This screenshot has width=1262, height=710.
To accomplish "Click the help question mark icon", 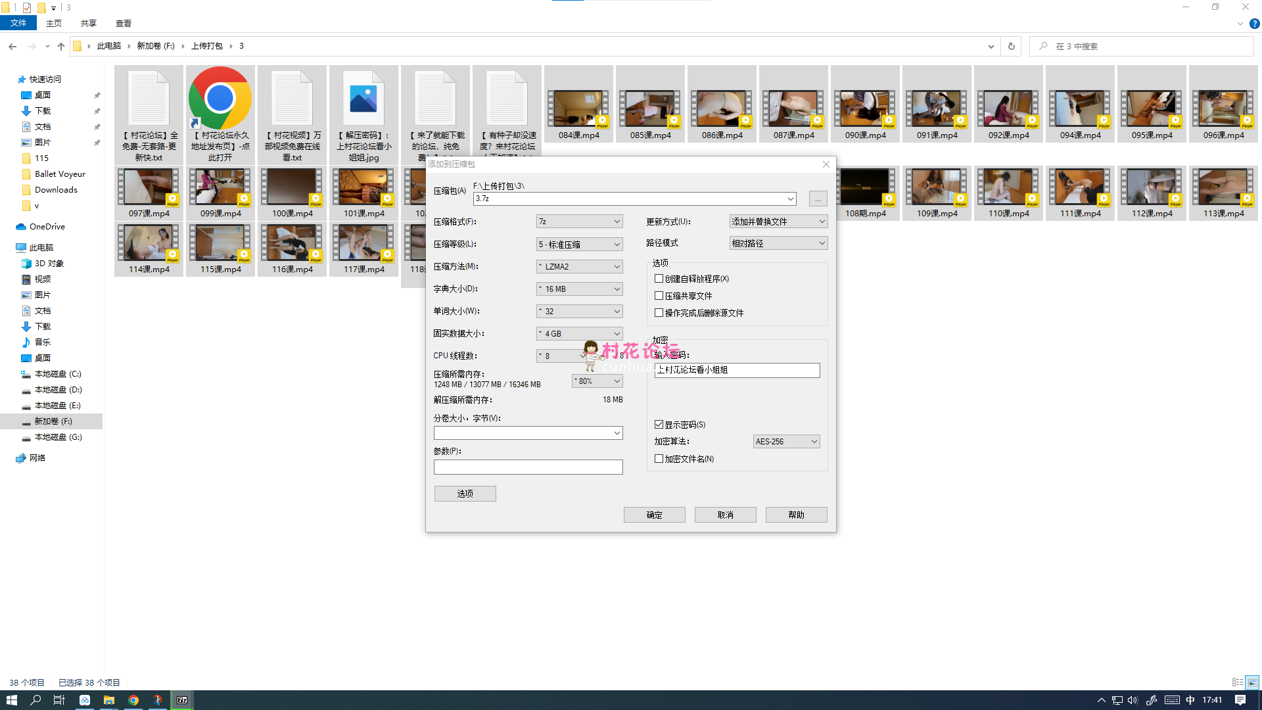I will point(1254,24).
